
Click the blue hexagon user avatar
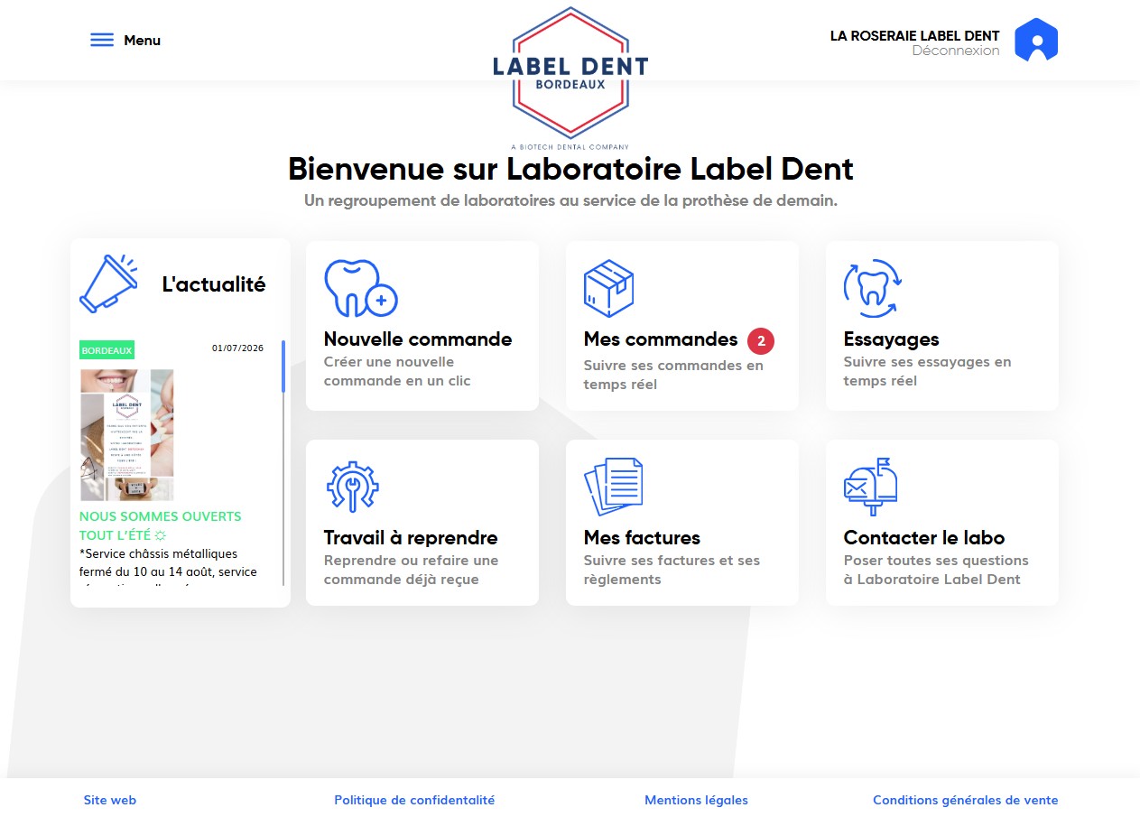pos(1036,41)
